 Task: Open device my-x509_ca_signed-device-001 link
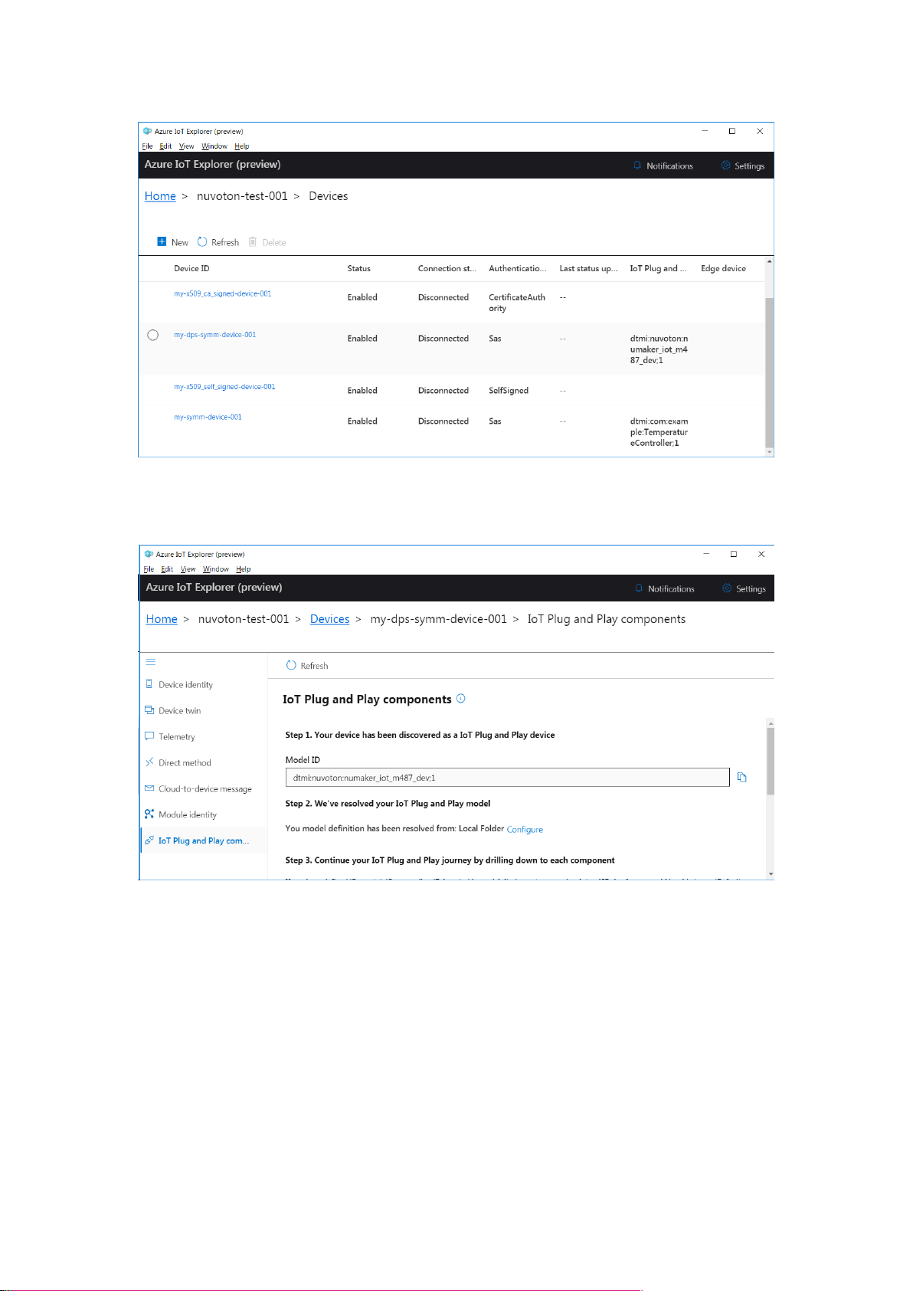[222, 293]
